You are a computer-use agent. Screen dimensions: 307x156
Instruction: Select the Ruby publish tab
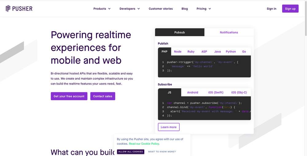(x=191, y=51)
